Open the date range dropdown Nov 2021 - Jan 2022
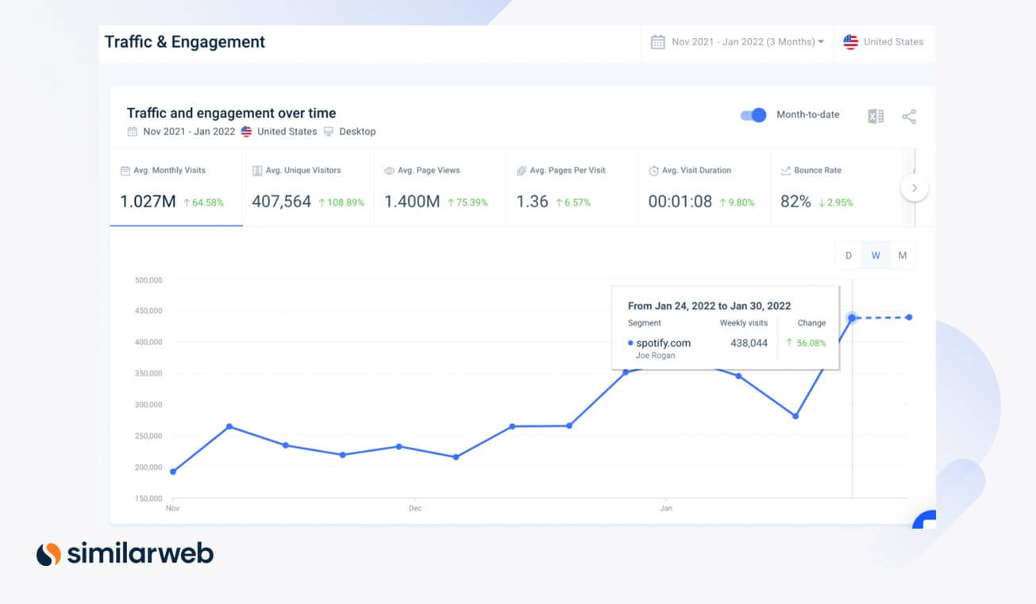 (738, 42)
